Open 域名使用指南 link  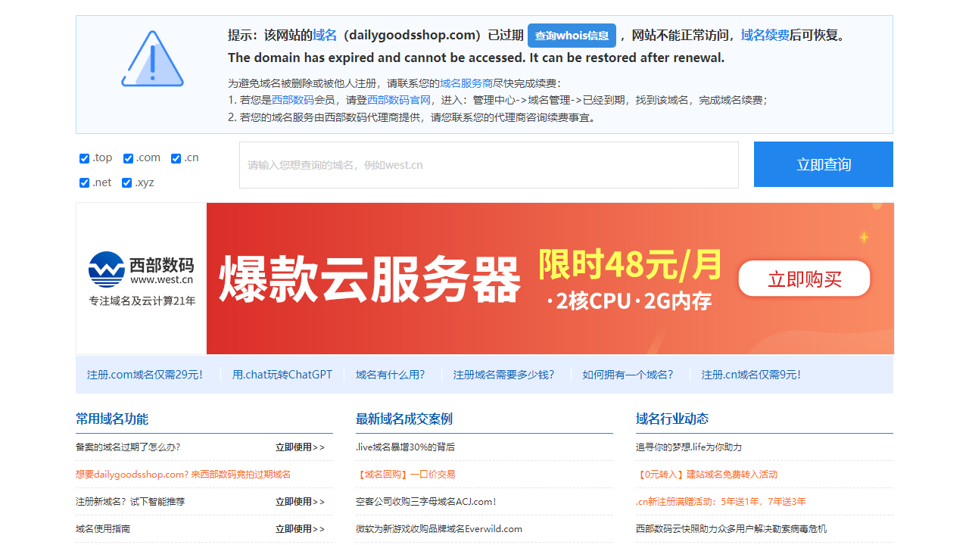click(103, 528)
